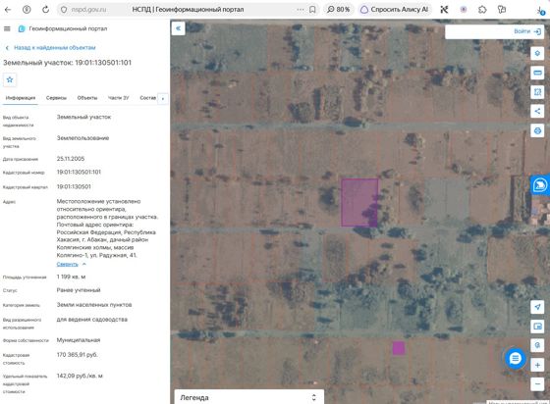Open the 80% zoom indicator
The width and height of the screenshot is (550, 404).
[x=339, y=10]
